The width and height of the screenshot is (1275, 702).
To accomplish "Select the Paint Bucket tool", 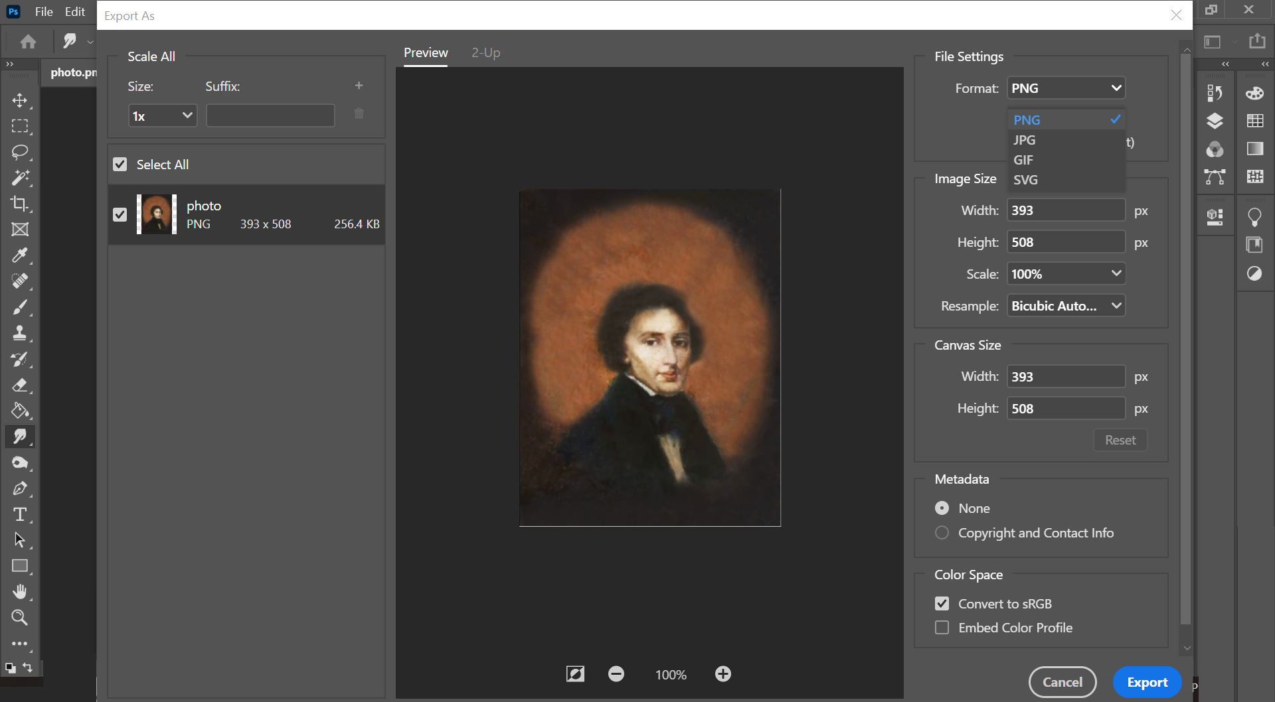I will pos(20,411).
